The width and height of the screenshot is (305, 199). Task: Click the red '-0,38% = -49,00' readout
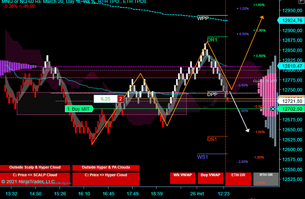19,6
